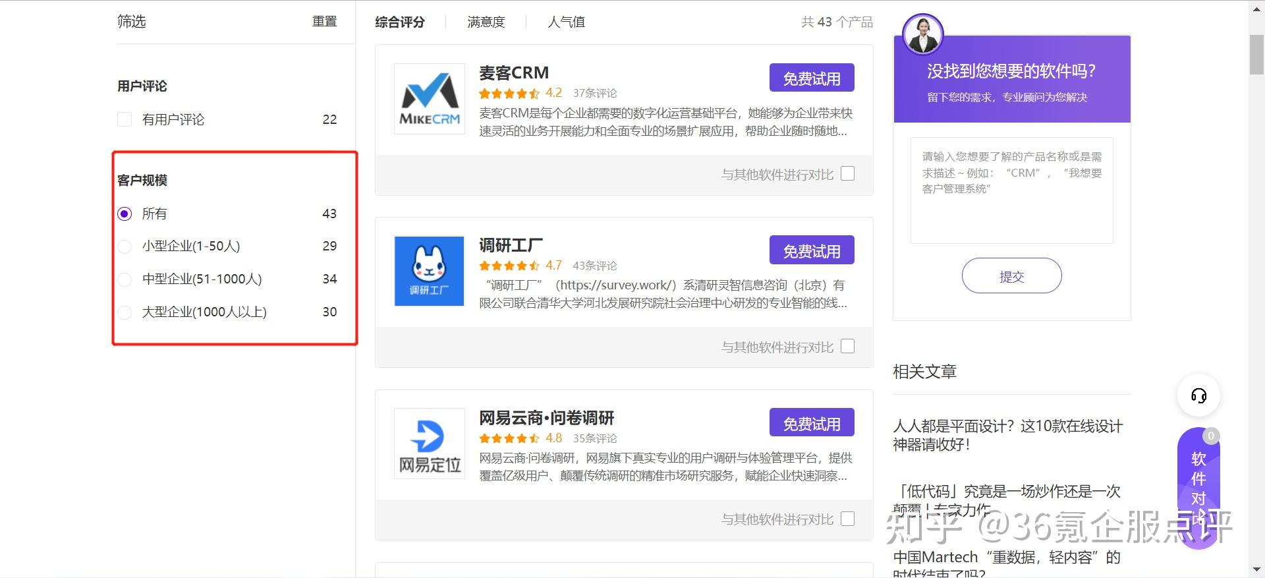The height and width of the screenshot is (578, 1265).
Task: Sort by 综合评分 tab
Action: click(x=400, y=22)
